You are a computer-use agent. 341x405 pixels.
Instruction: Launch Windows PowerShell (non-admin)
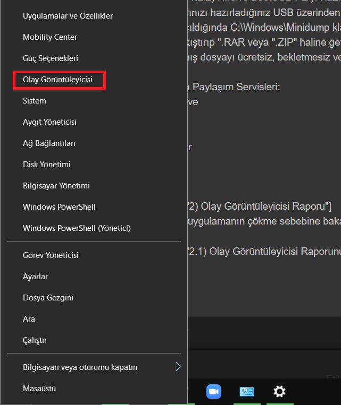point(59,207)
